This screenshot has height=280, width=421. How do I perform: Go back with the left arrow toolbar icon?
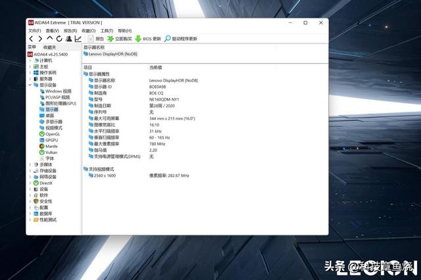coord(31,39)
